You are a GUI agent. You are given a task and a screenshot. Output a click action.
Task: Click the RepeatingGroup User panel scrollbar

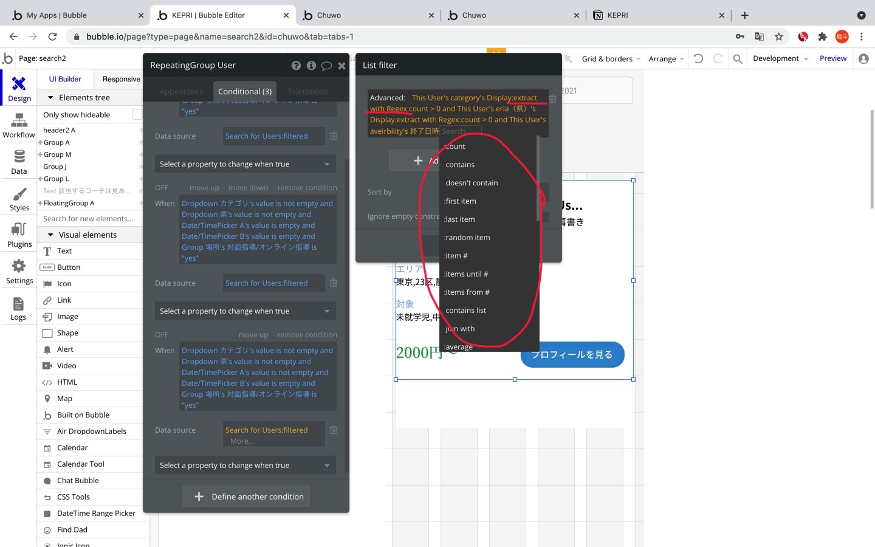tap(347, 316)
